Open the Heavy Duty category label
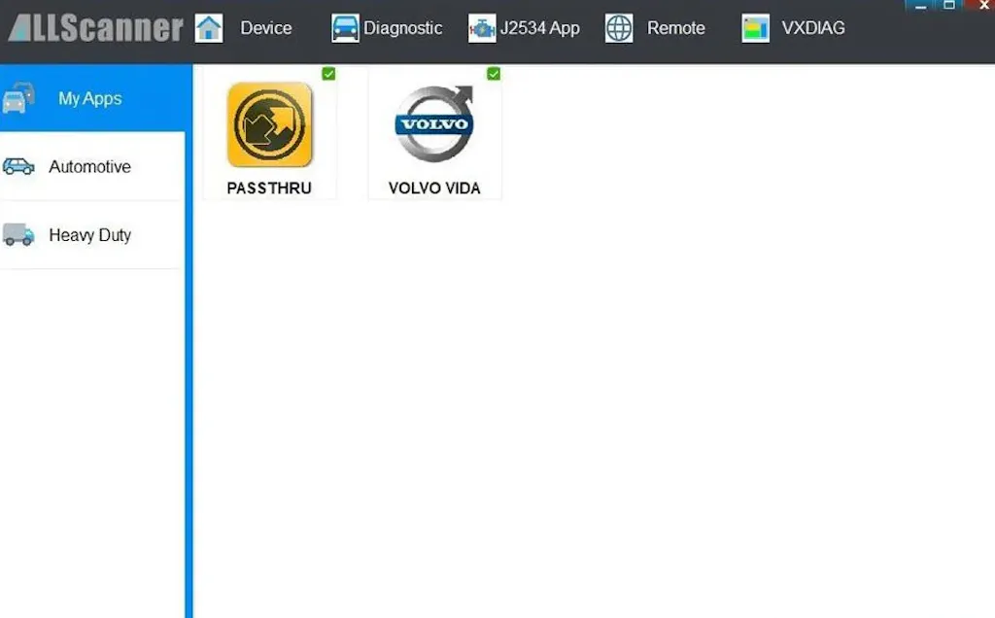 (89, 235)
